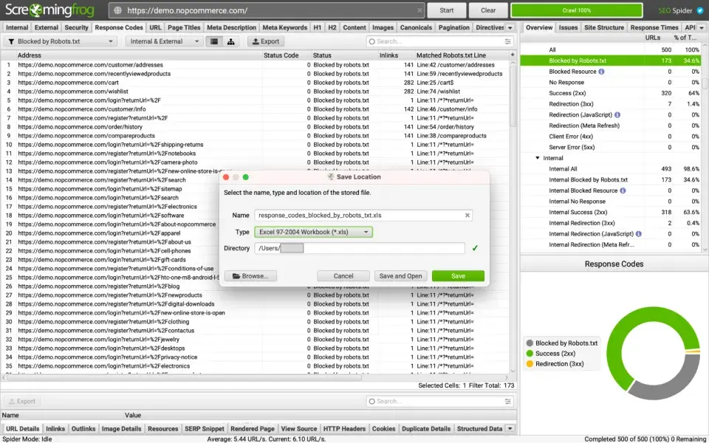Select the Success (2xx) overview row
709x443 pixels.
[611, 93]
